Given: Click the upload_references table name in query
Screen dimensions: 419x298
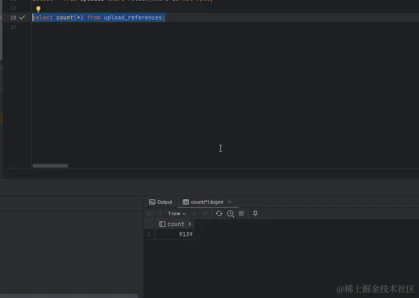Looking at the screenshot, I should 133,18.
